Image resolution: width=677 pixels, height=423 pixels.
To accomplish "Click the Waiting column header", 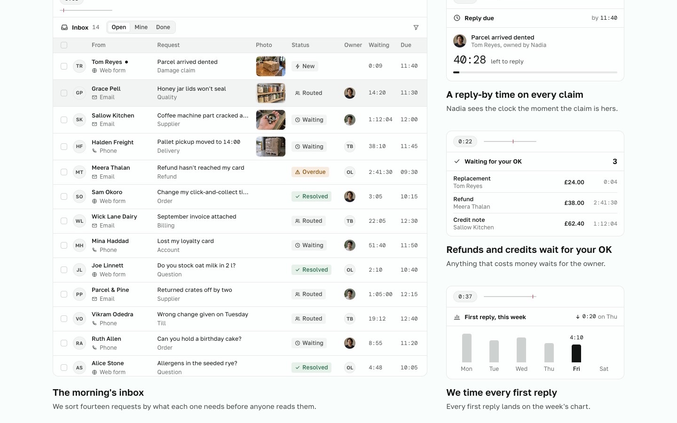I will [379, 45].
